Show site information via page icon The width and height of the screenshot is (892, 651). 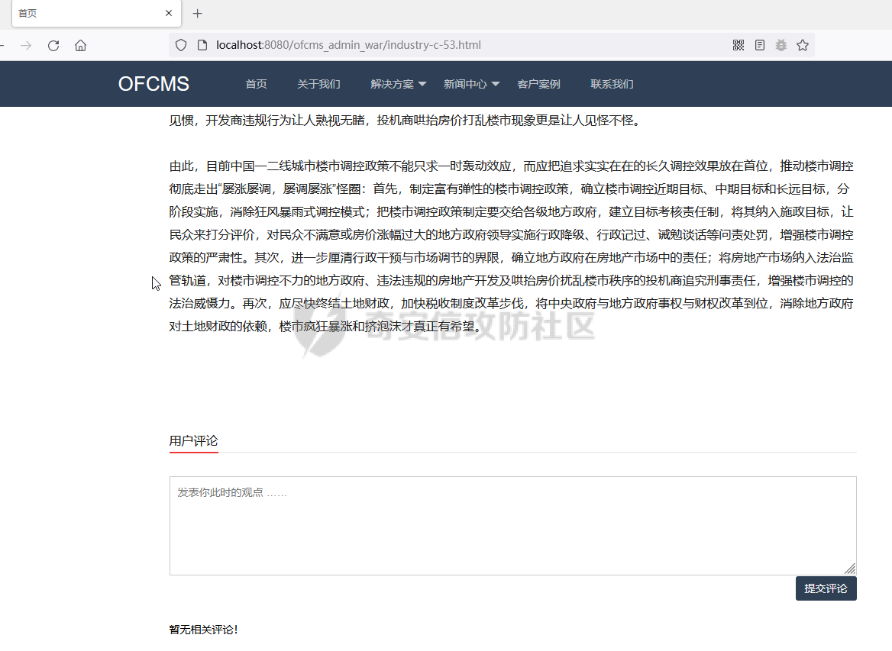202,45
